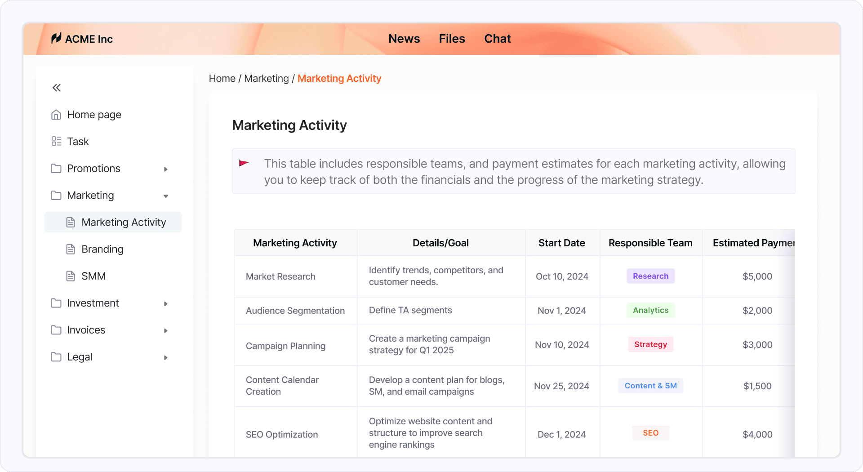Select the Task list icon
Screen dimensions: 863x472
[56, 141]
